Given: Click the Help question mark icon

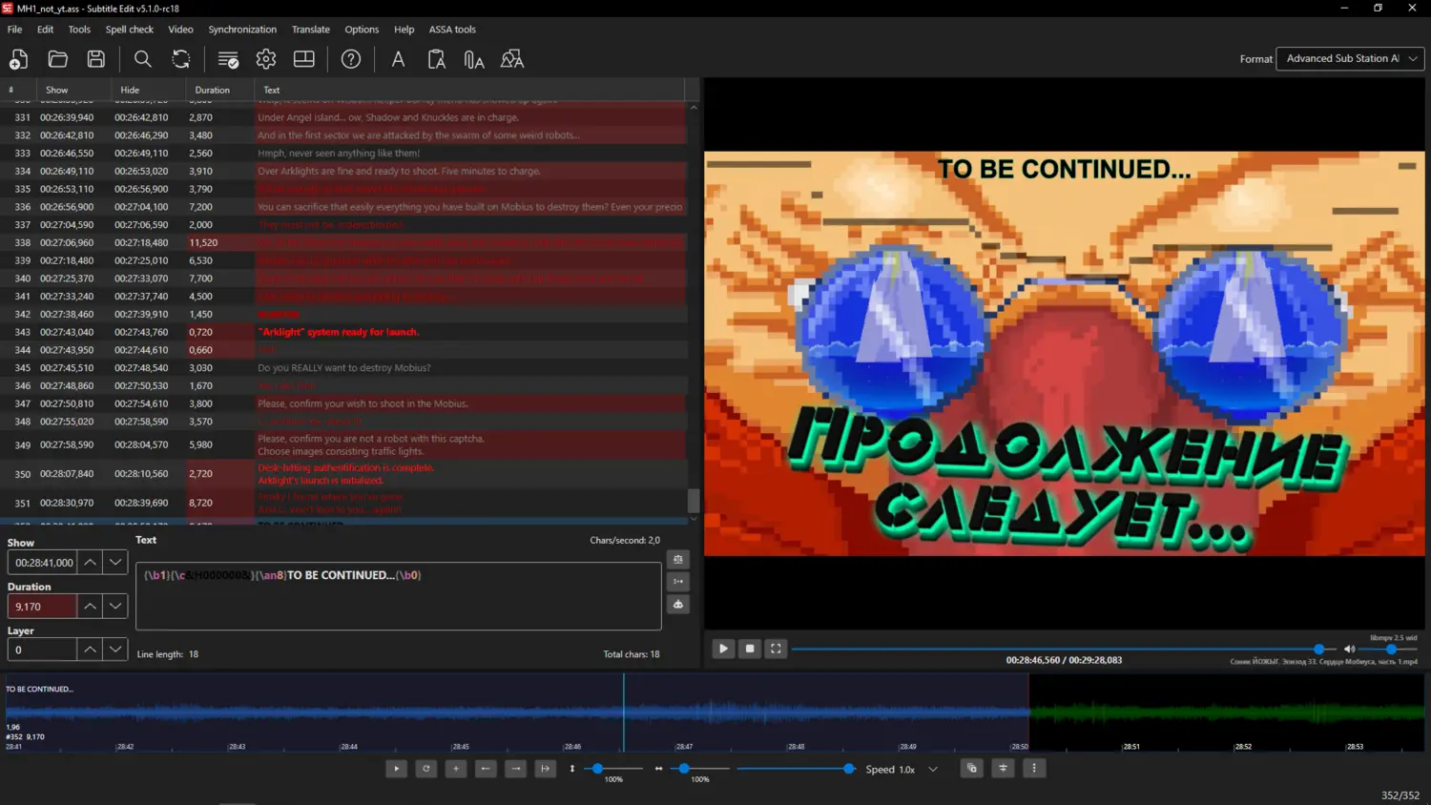Looking at the screenshot, I should point(351,59).
